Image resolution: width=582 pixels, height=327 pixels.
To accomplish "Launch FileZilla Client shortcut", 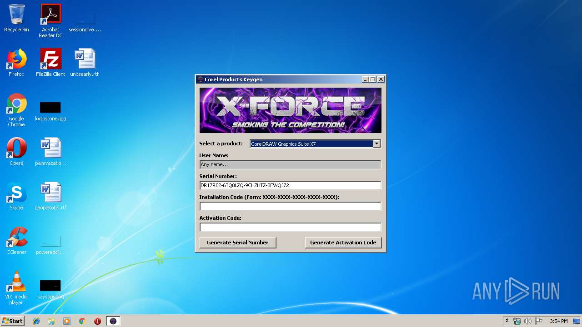I will click(50, 63).
